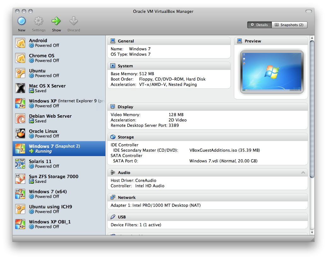
Task: Create a new virtual machine with the New icon
Action: 21,22
